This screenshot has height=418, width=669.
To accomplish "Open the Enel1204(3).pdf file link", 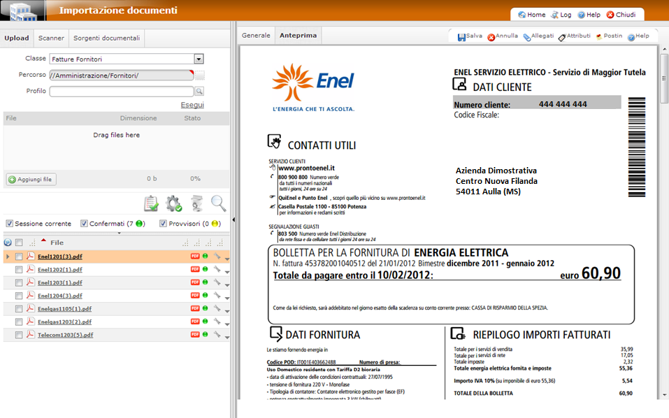I will coord(59,296).
